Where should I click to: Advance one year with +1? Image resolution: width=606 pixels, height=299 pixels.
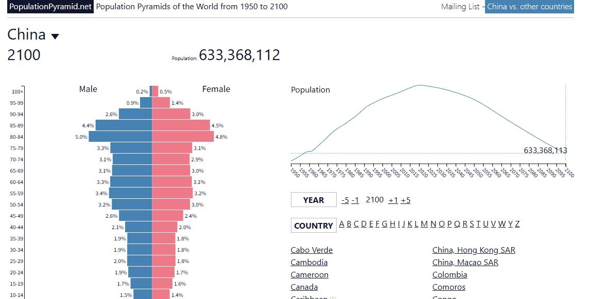point(393,200)
